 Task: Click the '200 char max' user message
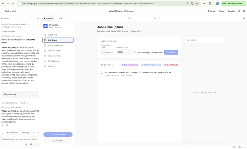click(20, 94)
